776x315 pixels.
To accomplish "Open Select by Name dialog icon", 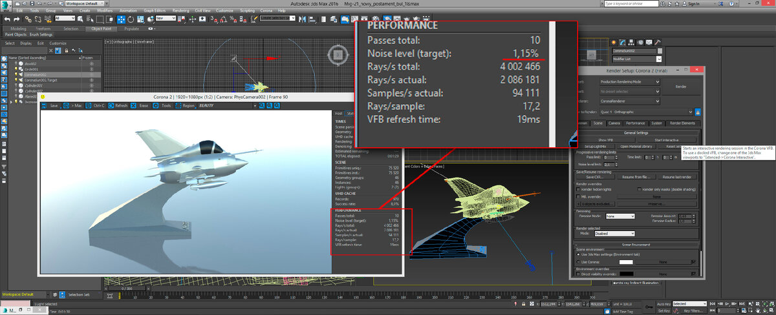I will click(x=90, y=19).
